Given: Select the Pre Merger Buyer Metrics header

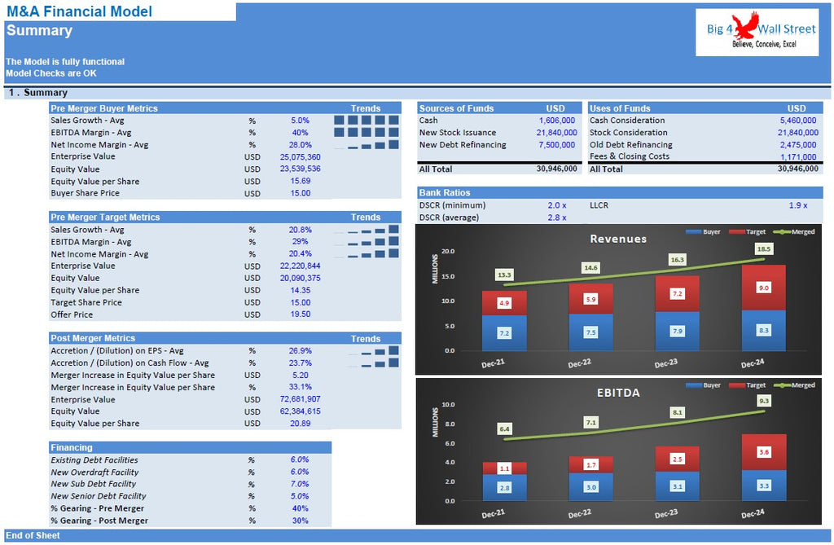Looking at the screenshot, I should 104,108.
